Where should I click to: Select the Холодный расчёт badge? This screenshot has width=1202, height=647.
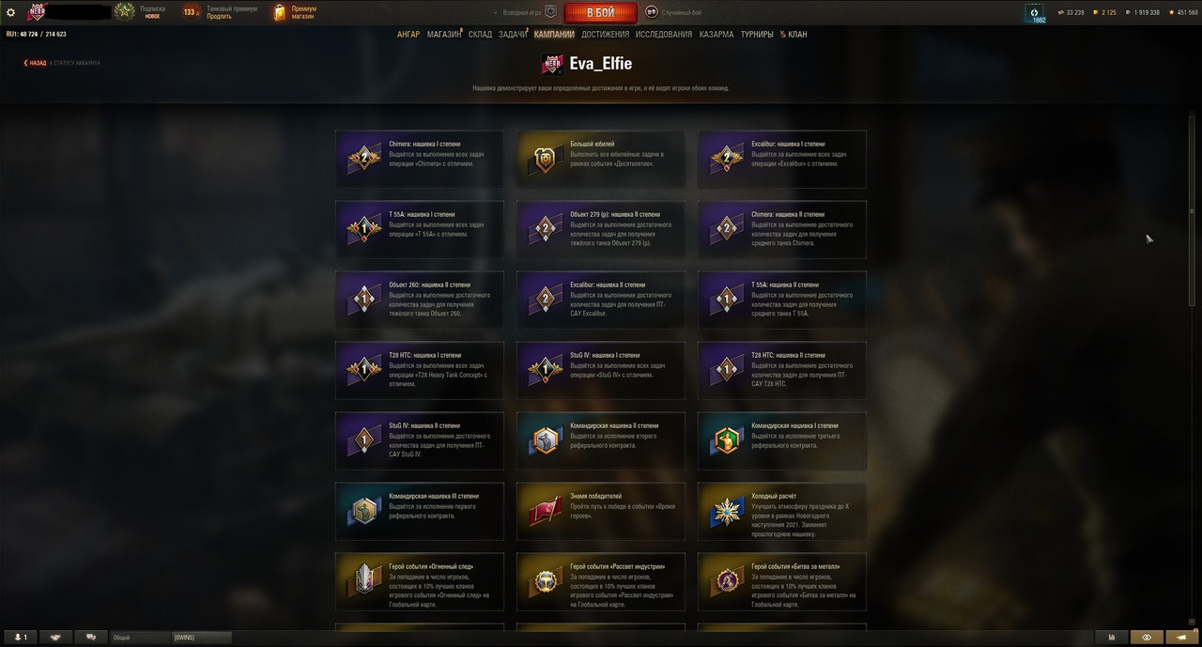tap(781, 511)
